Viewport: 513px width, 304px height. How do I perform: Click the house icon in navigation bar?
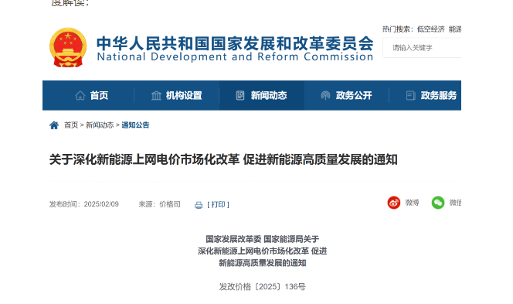(80, 96)
